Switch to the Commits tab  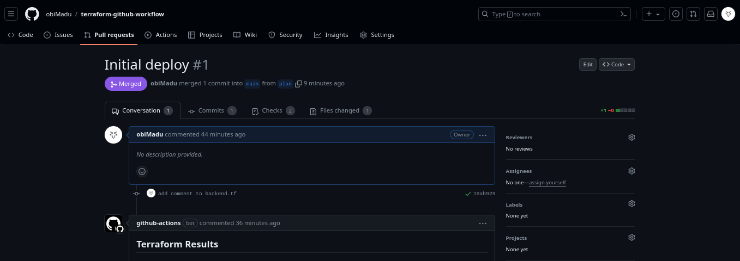[212, 110]
